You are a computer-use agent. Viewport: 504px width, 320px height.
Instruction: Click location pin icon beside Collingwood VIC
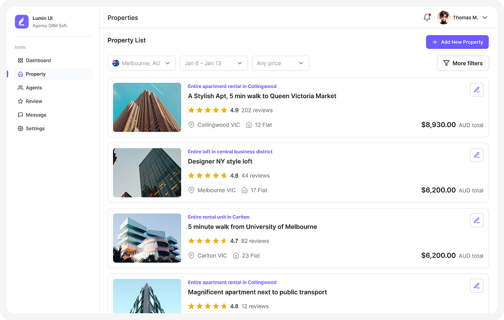click(191, 125)
